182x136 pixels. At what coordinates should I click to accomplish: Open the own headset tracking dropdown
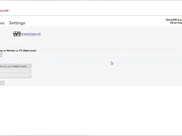16,66
